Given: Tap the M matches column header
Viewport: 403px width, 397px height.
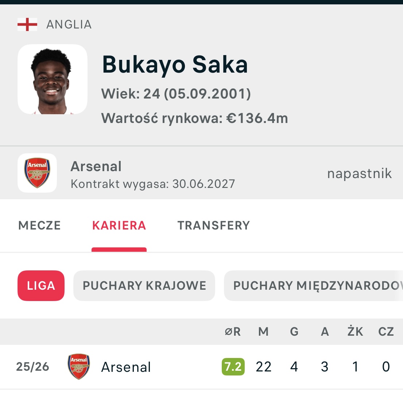Looking at the screenshot, I should tap(263, 332).
